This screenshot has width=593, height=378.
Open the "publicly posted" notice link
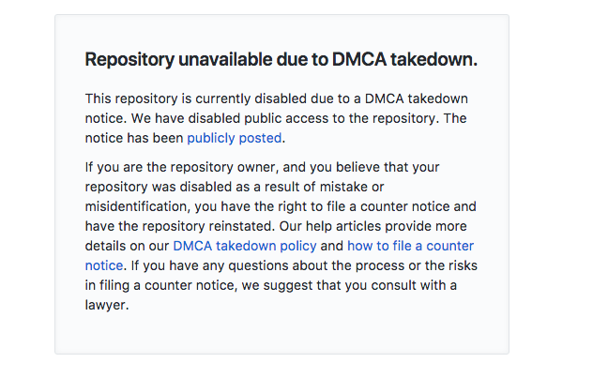(234, 138)
